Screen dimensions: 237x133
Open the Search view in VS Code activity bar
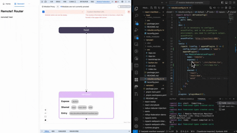pyautogui.click(x=136, y=16)
